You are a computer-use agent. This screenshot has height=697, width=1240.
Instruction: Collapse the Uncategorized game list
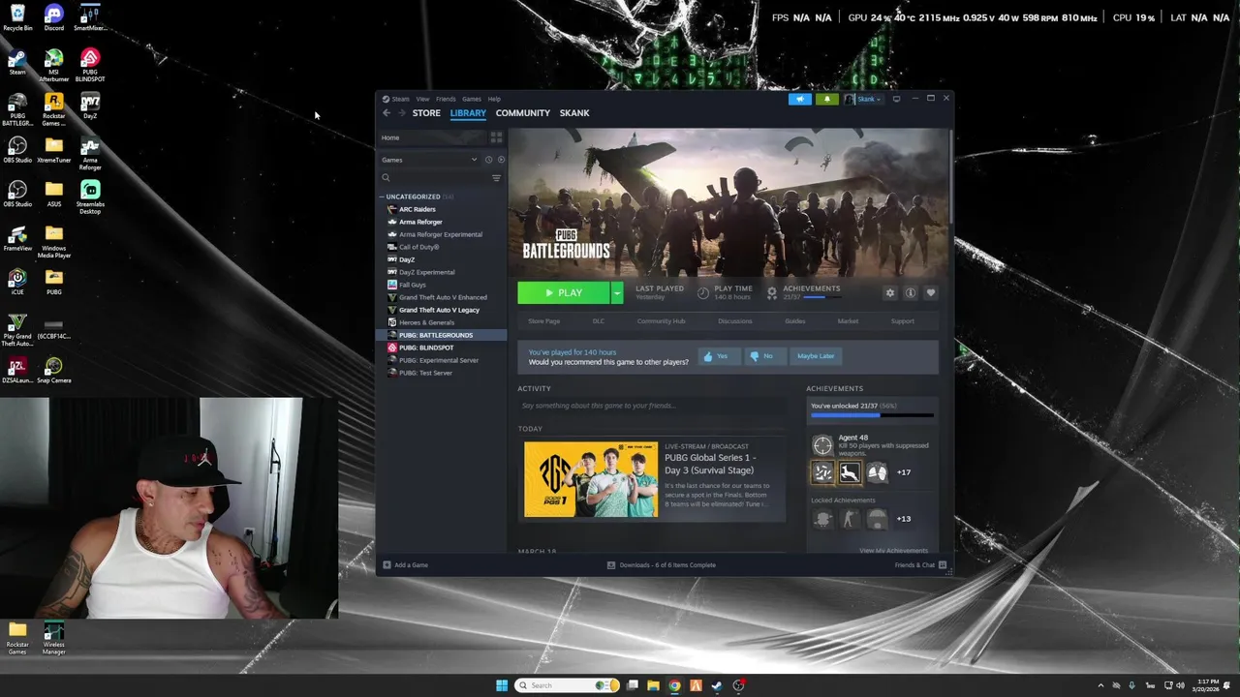click(x=382, y=197)
